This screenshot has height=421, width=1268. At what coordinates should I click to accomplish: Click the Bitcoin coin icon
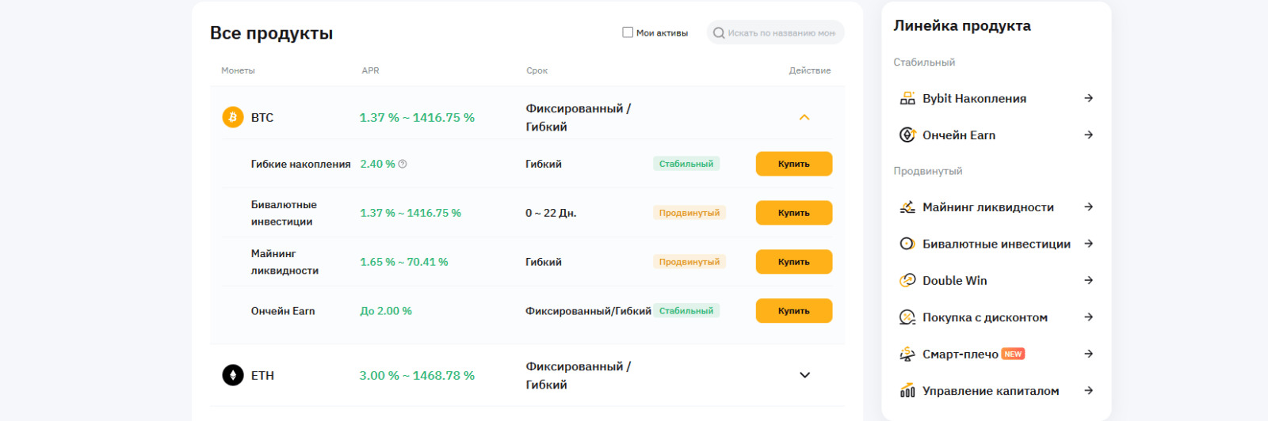tap(233, 117)
